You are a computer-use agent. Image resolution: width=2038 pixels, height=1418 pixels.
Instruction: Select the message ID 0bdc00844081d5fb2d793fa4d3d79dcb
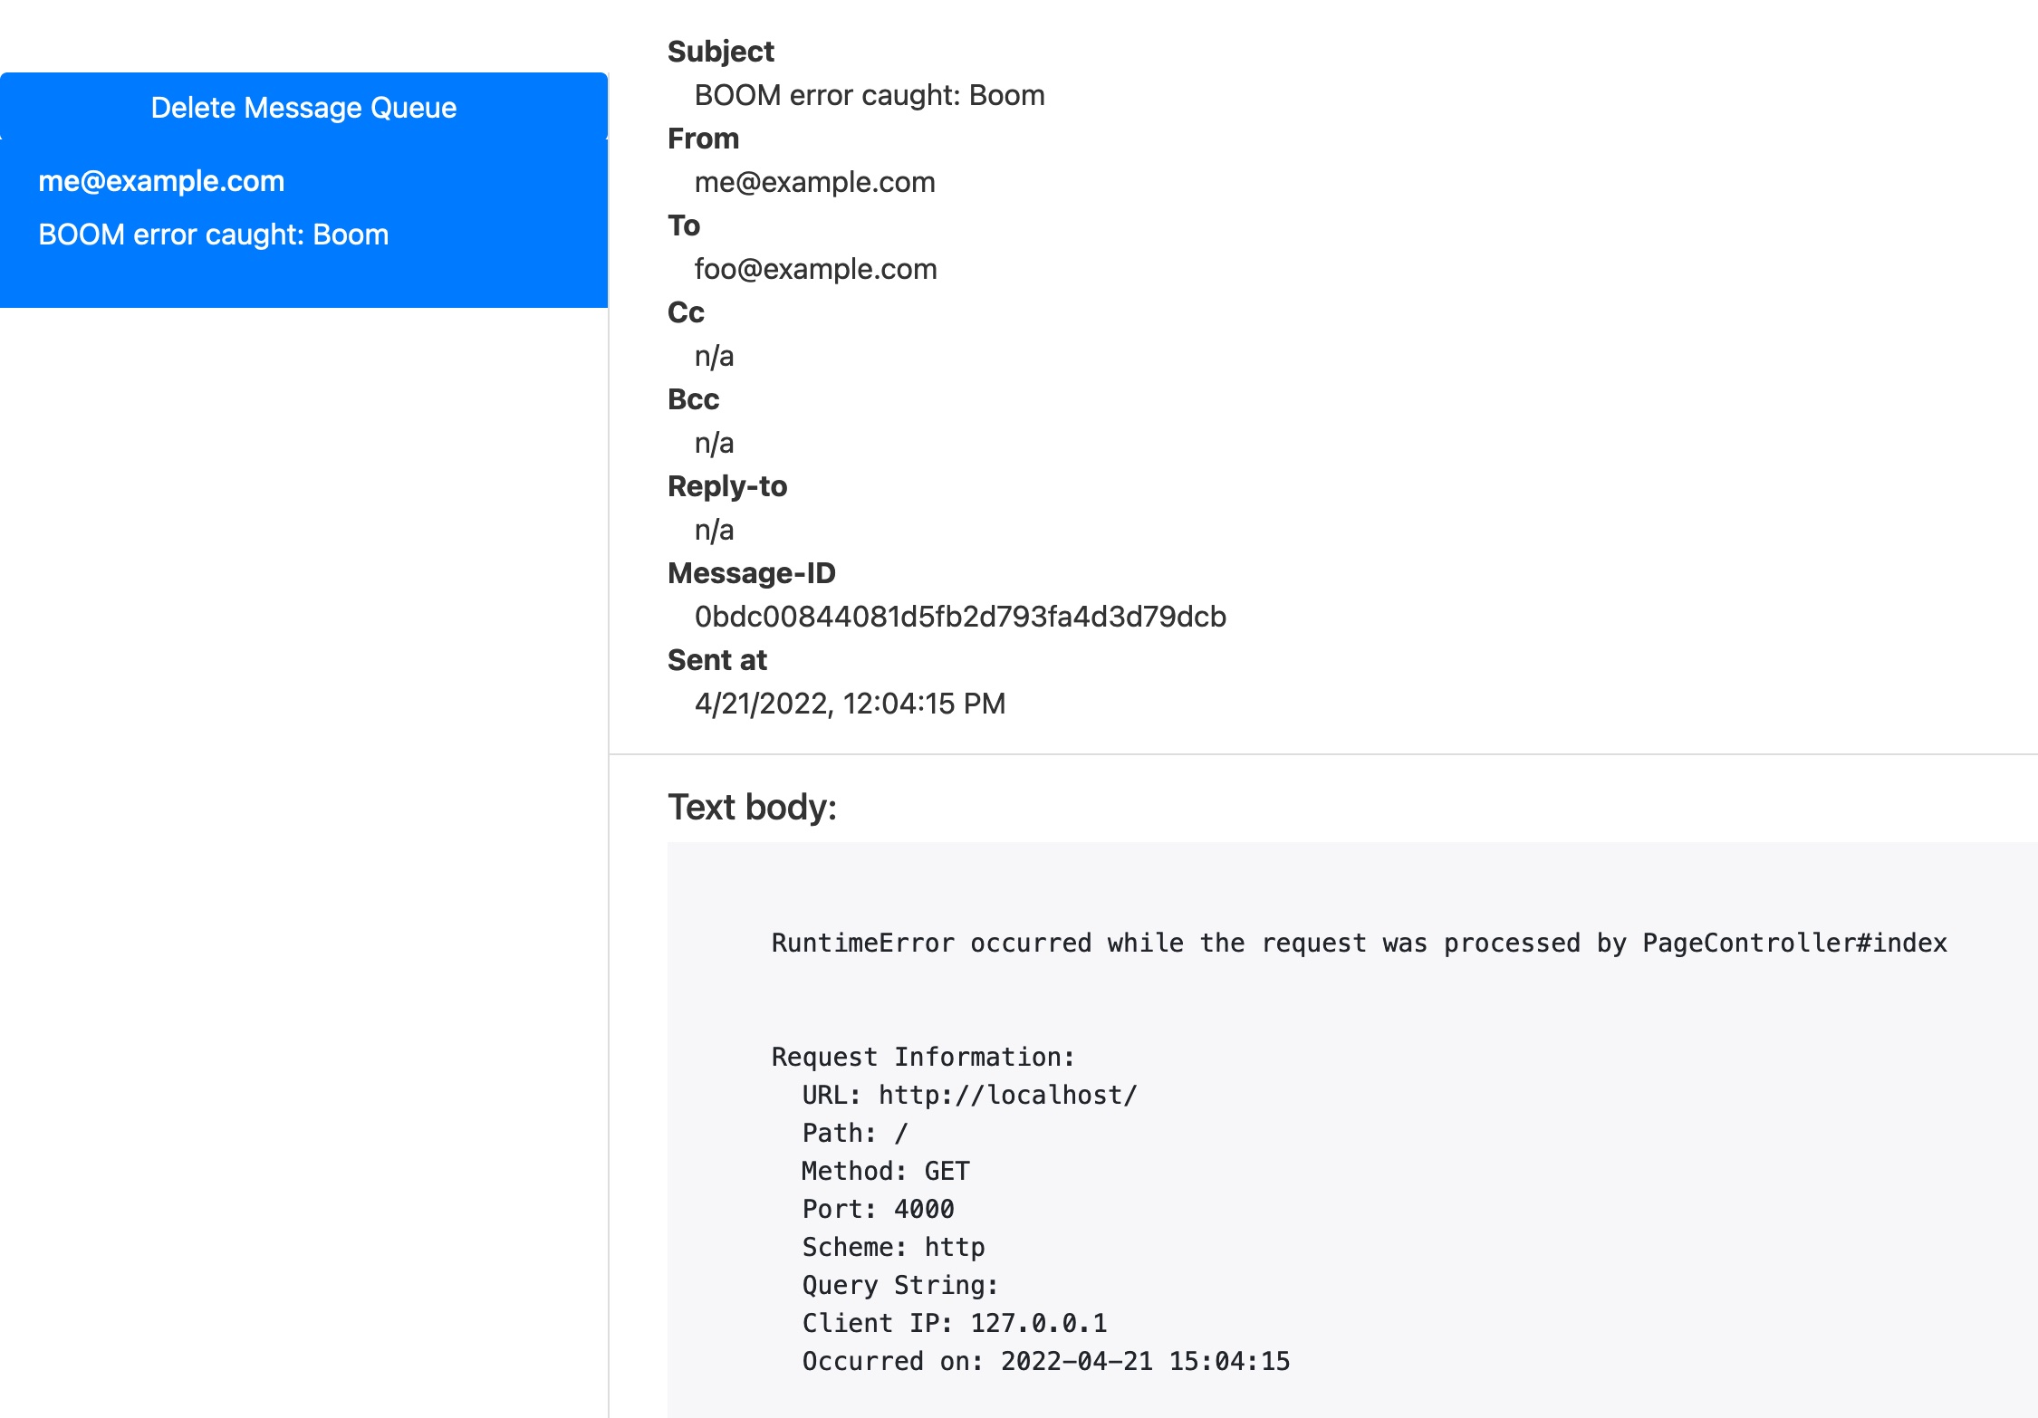[960, 617]
